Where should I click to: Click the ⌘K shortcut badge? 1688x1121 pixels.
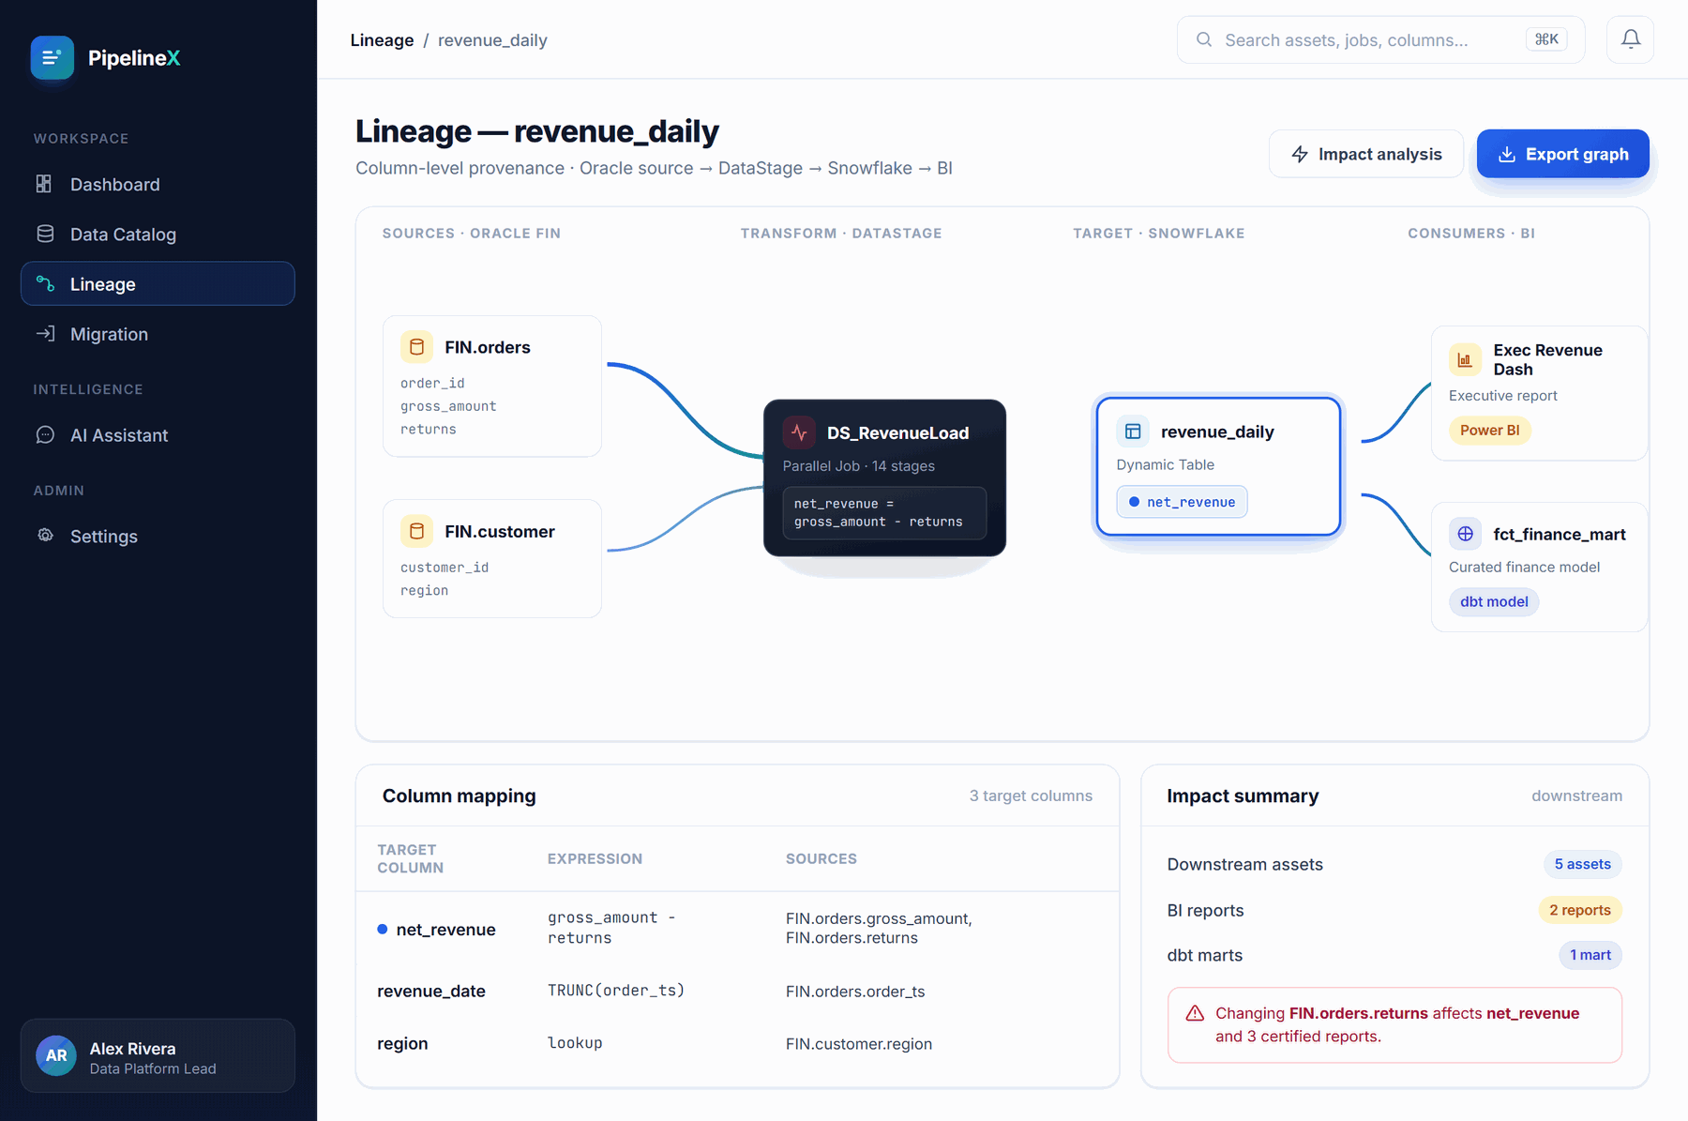click(1546, 39)
